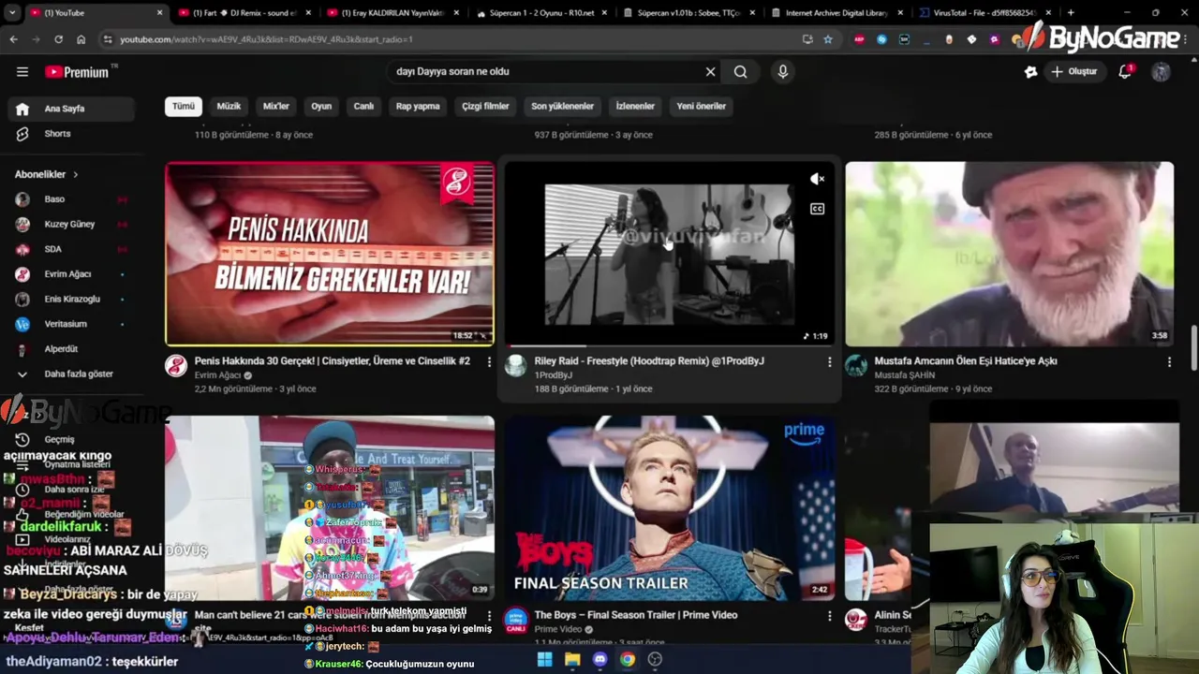Open more options for Mustafa Amcanın video

(1169, 361)
